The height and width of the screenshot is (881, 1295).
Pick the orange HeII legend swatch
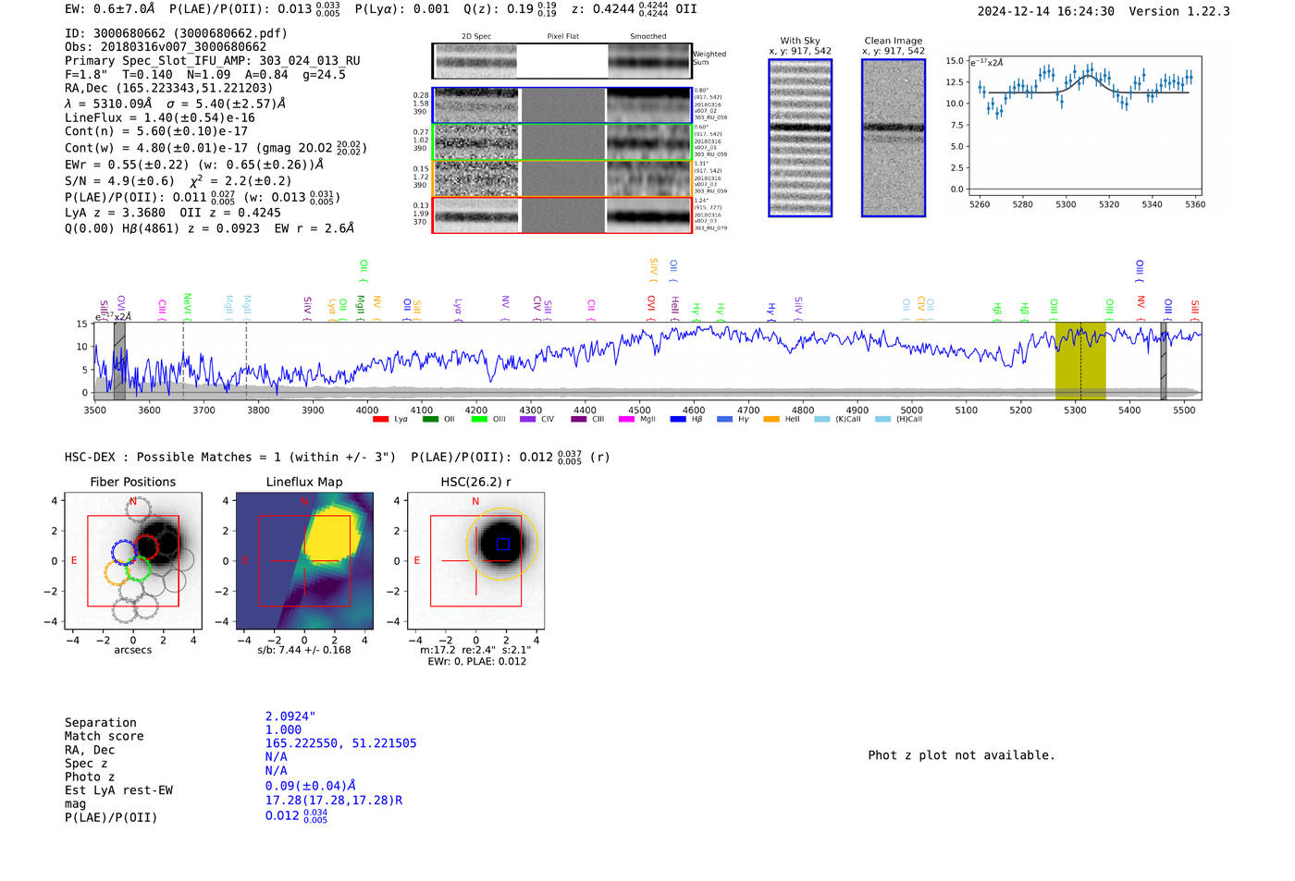771,419
